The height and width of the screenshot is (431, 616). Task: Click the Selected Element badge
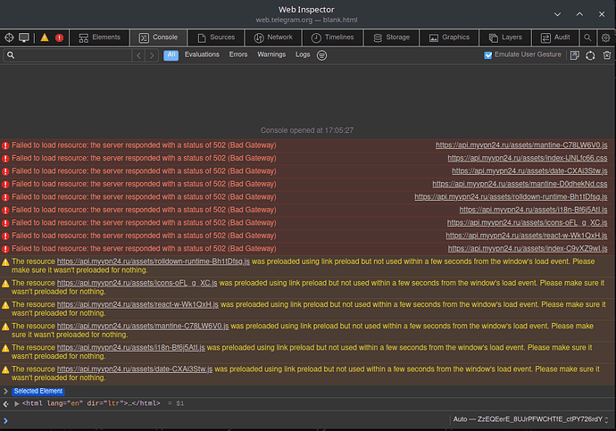pyautogui.click(x=38, y=392)
